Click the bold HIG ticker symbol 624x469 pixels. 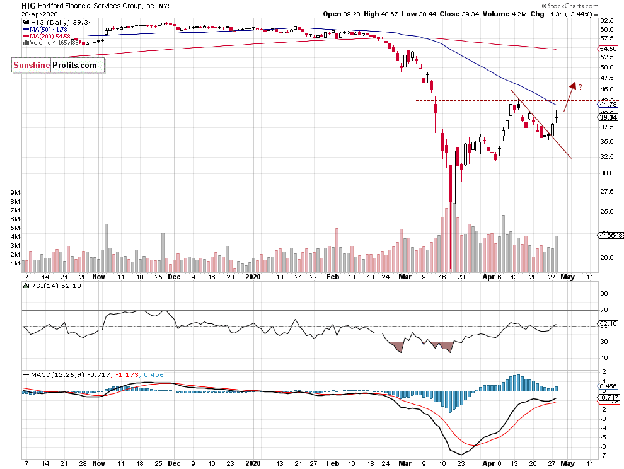(x=28, y=6)
